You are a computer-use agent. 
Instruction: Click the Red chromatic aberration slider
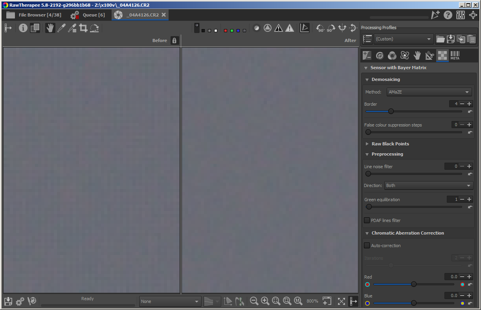click(x=414, y=284)
